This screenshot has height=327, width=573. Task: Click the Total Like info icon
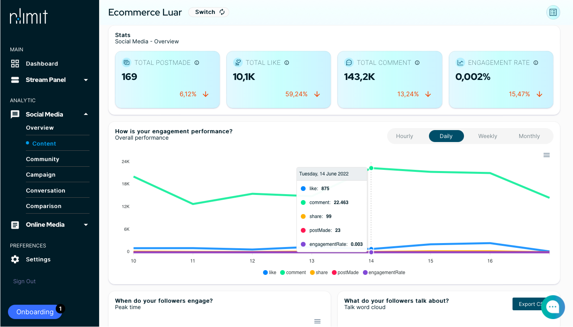(287, 63)
